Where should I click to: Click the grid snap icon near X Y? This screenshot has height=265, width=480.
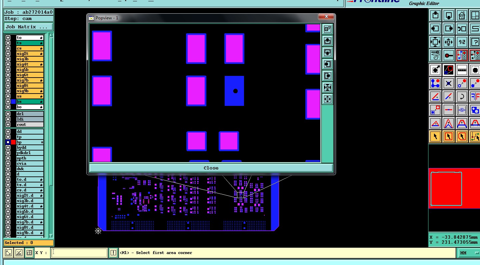tap(29, 253)
